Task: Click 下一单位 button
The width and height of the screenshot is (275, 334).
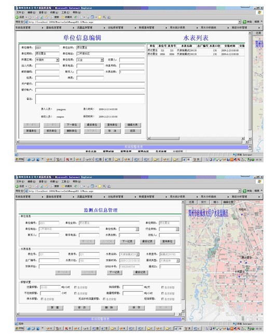Action: pos(72,125)
